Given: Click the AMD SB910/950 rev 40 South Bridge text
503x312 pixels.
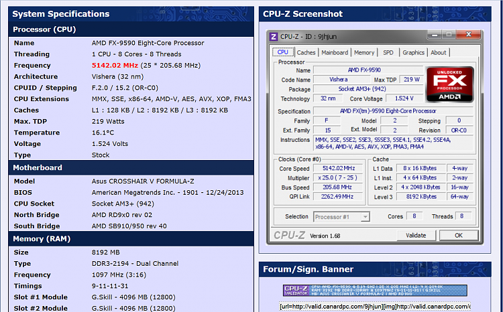Looking at the screenshot, I should [129, 226].
